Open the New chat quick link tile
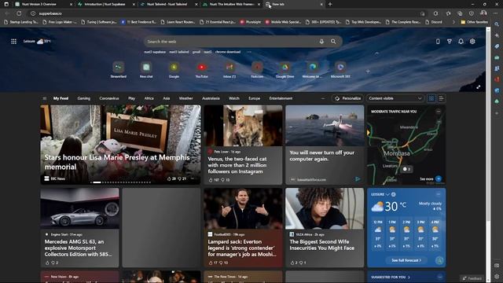503x283 pixels. point(146,69)
